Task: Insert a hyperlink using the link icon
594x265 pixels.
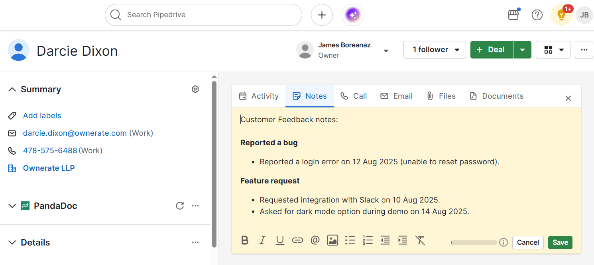Action: point(297,240)
